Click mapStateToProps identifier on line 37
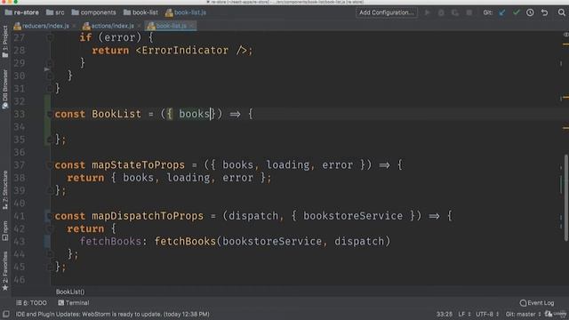Screen dimensions: 569x320 click(139, 165)
